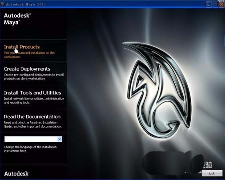The width and height of the screenshot is (225, 180).
Task: Click the Autodesk Maya heading at top left
Action: click(17, 19)
